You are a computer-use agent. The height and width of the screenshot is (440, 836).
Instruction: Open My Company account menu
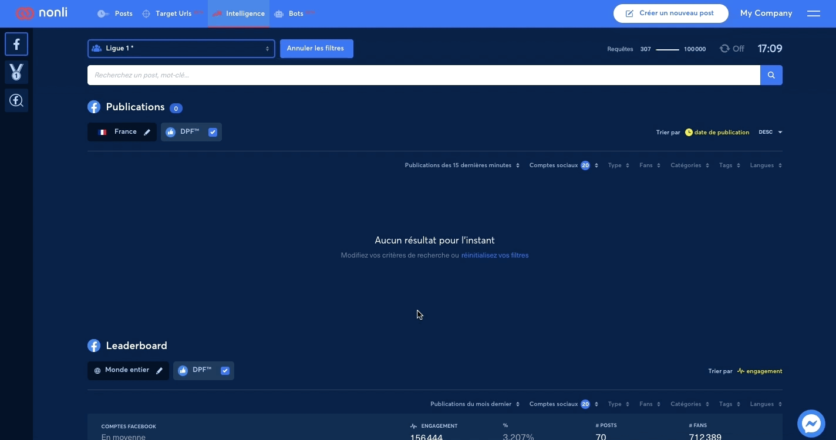point(766,13)
